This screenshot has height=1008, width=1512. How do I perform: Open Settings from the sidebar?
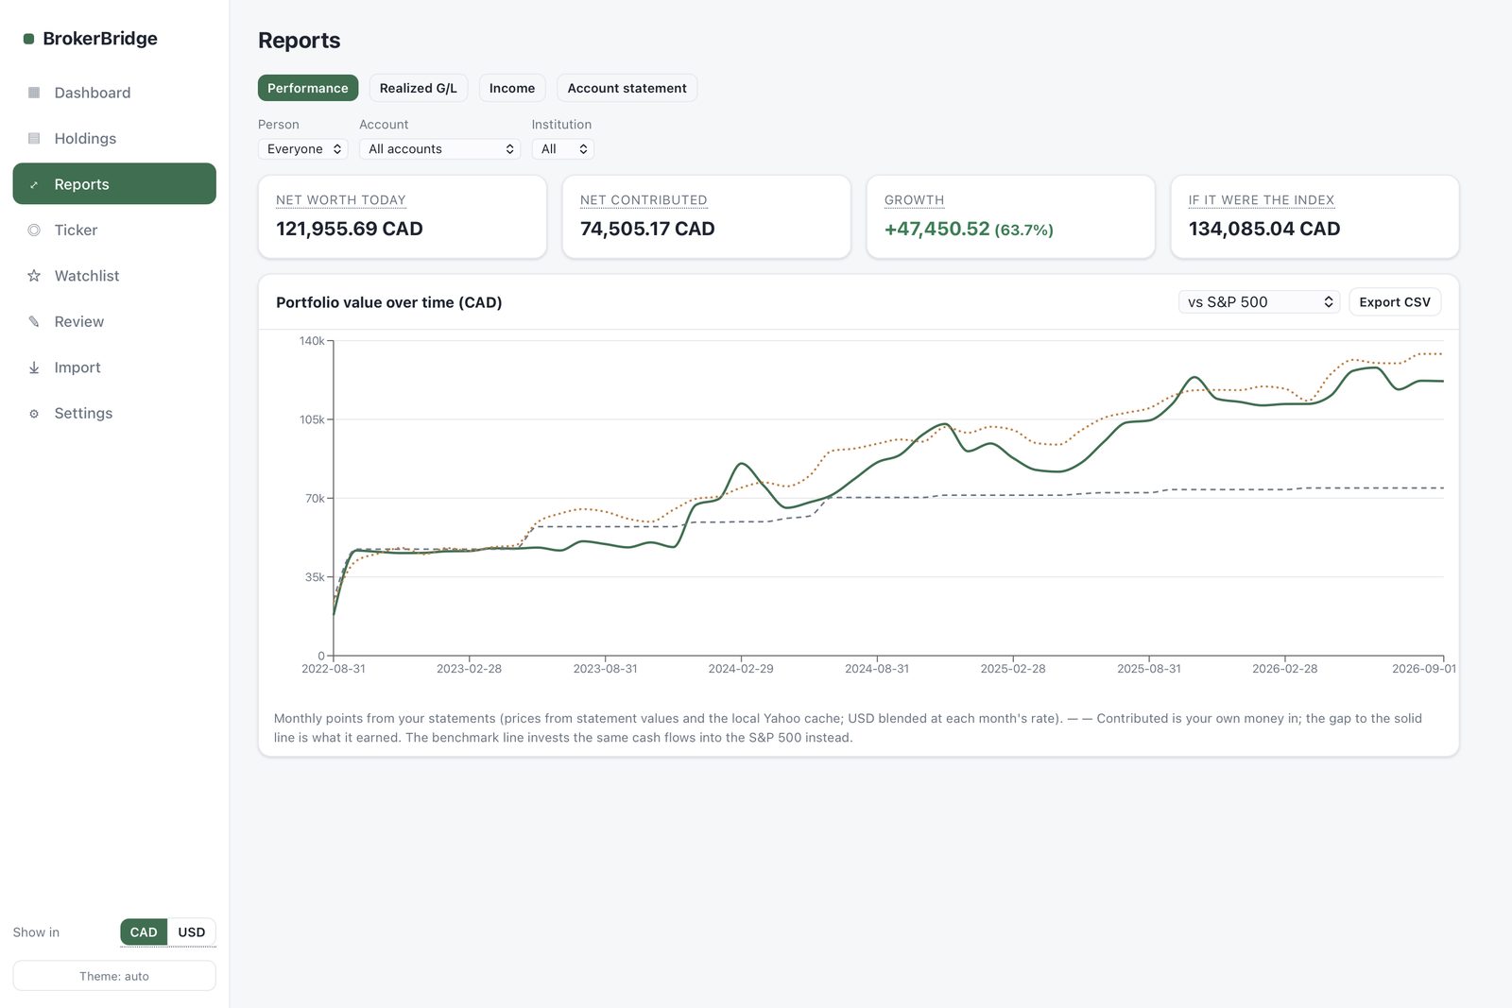point(114,413)
